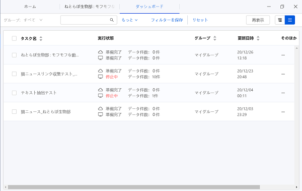This screenshot has height=191, width=302.
Task: Click red 停止中 status in テキスト抽出テスト row
Action: pos(112,96)
